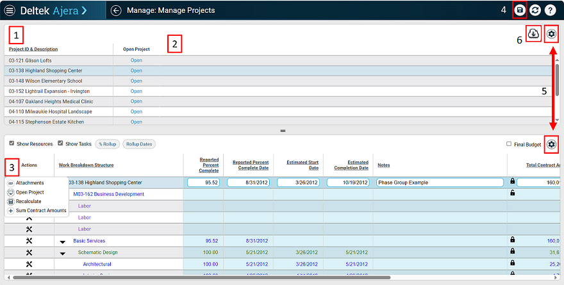Screen dimensions: 564x285
Task: Click the % Rollup button
Action: coord(107,144)
